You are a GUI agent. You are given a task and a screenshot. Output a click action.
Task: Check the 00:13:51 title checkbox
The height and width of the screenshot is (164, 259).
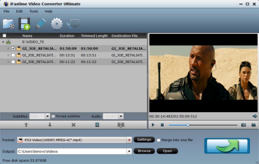(13, 55)
